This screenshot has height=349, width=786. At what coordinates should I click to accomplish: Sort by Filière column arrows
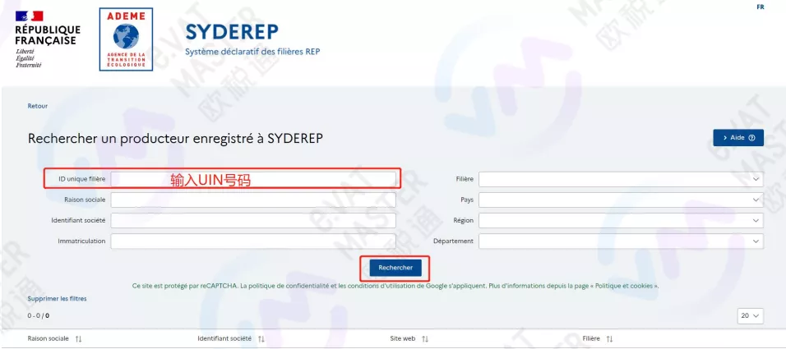pyautogui.click(x=609, y=339)
